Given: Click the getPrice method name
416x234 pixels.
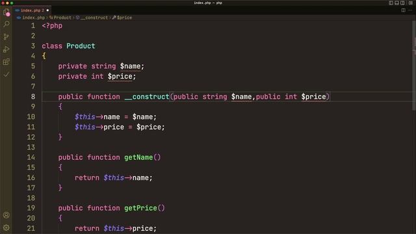Looking at the screenshot, I should click(x=140, y=208).
